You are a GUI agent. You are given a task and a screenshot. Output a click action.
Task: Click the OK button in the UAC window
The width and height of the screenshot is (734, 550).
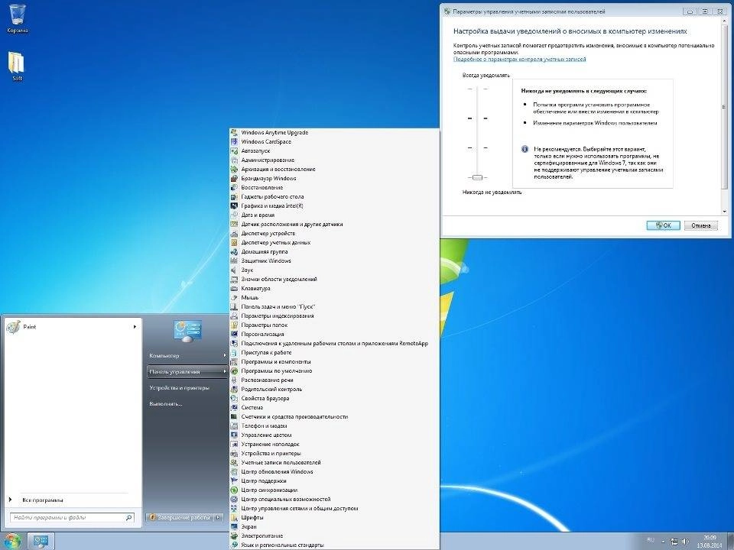pyautogui.click(x=663, y=225)
